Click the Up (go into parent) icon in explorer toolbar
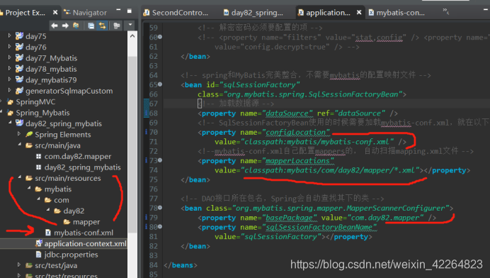 pyautogui.click(x=76, y=26)
